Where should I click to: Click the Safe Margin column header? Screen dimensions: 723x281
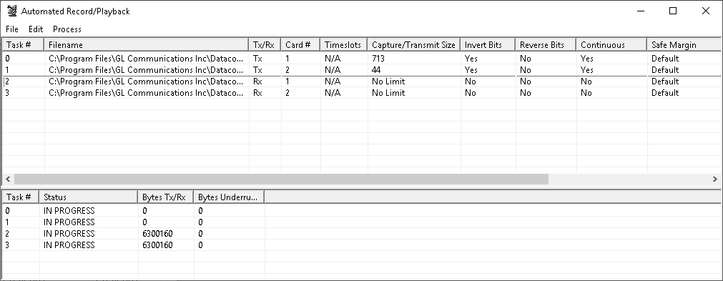pos(684,44)
